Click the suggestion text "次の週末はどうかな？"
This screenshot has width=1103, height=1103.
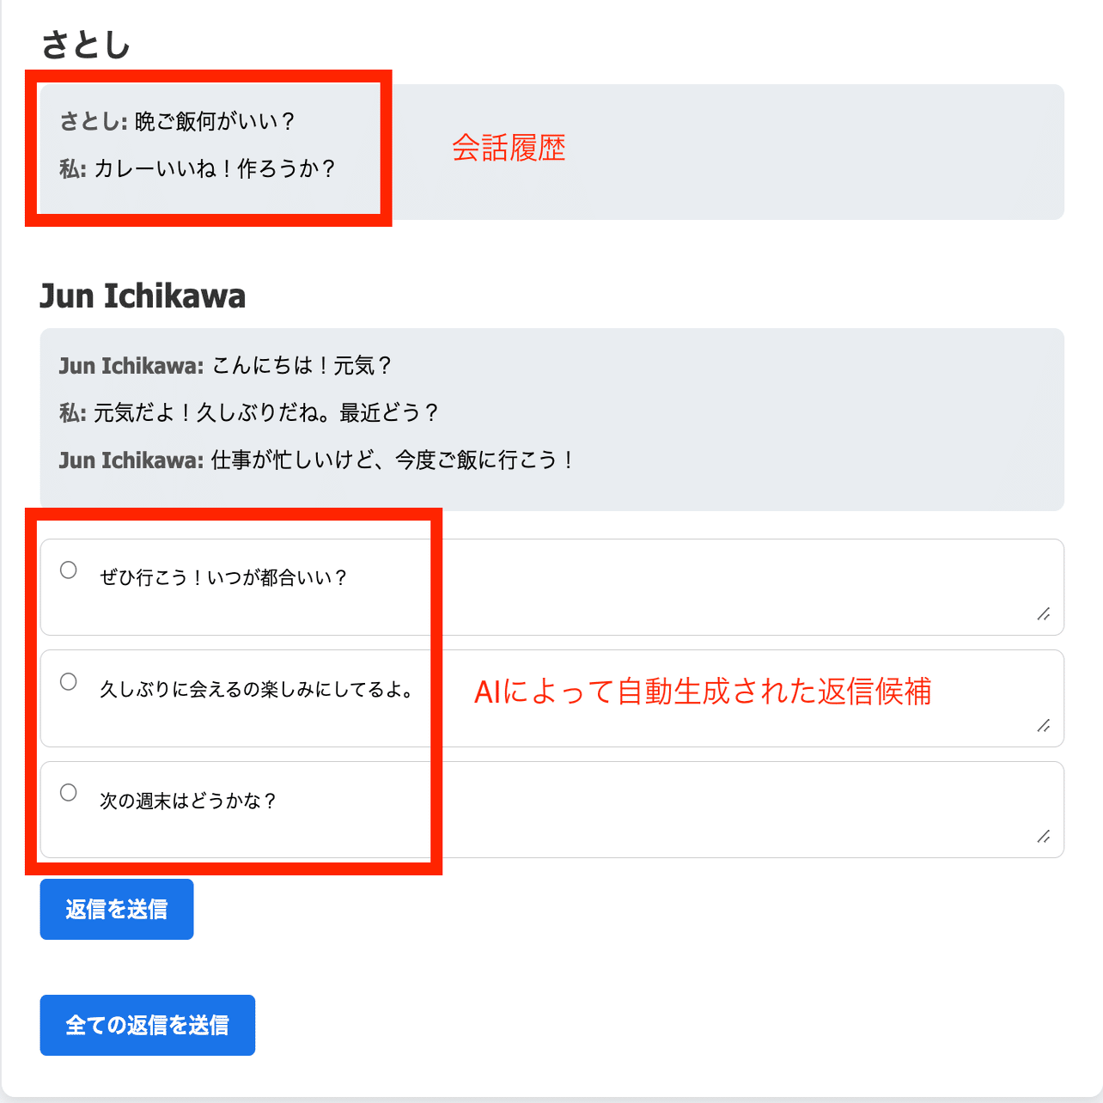(x=187, y=800)
